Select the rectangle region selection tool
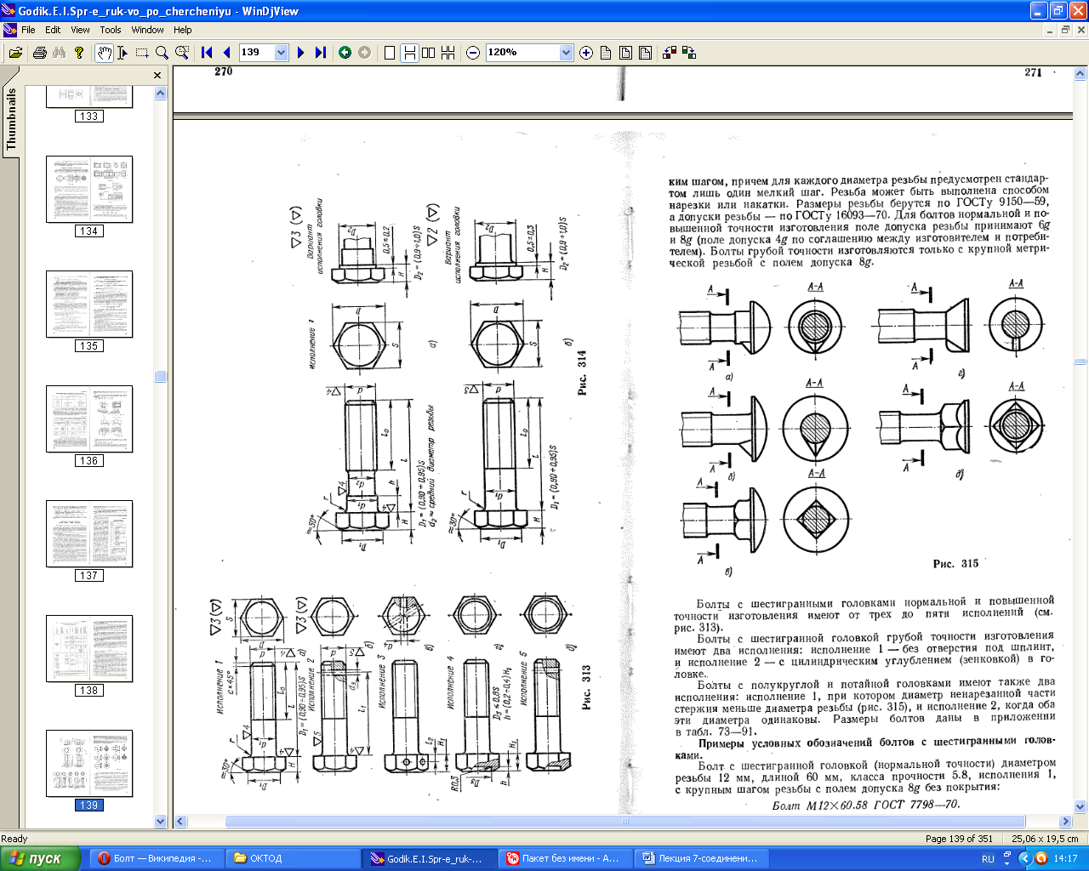Viewport: 1089px width, 871px height. [x=142, y=53]
